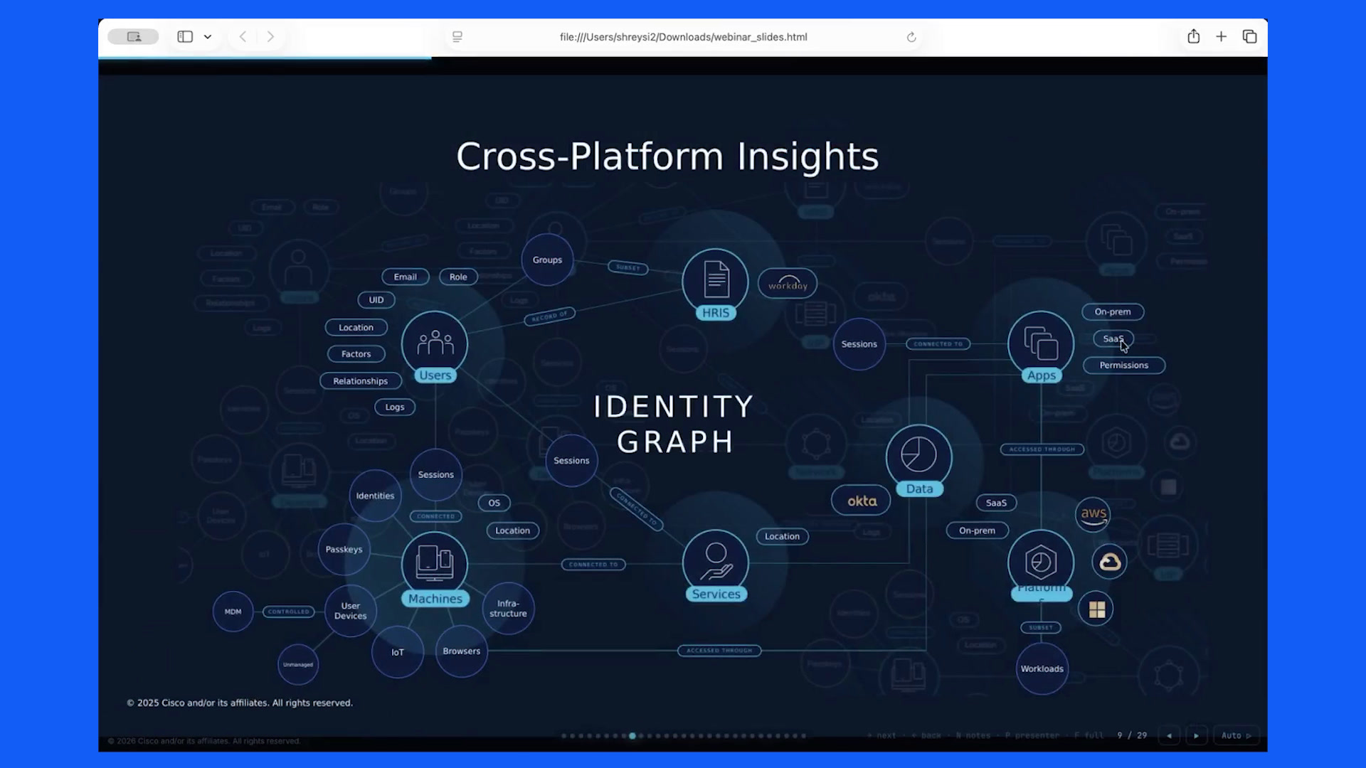The width and height of the screenshot is (1366, 768).
Task: Go back with the browser back arrow
Action: [243, 36]
